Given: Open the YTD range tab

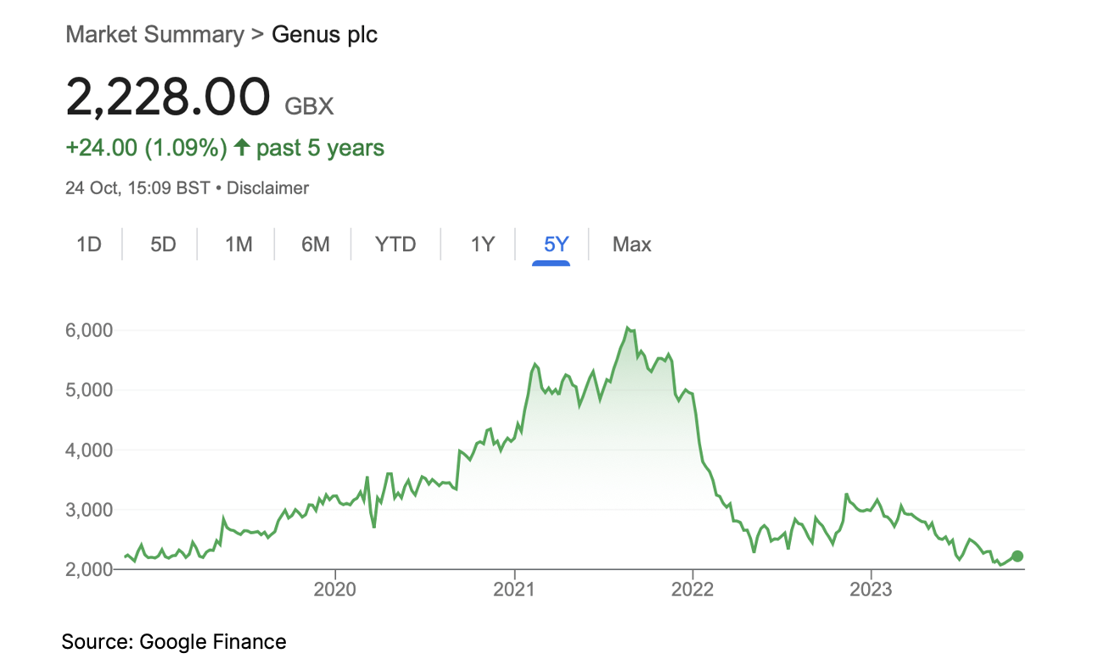Looking at the screenshot, I should click(395, 245).
